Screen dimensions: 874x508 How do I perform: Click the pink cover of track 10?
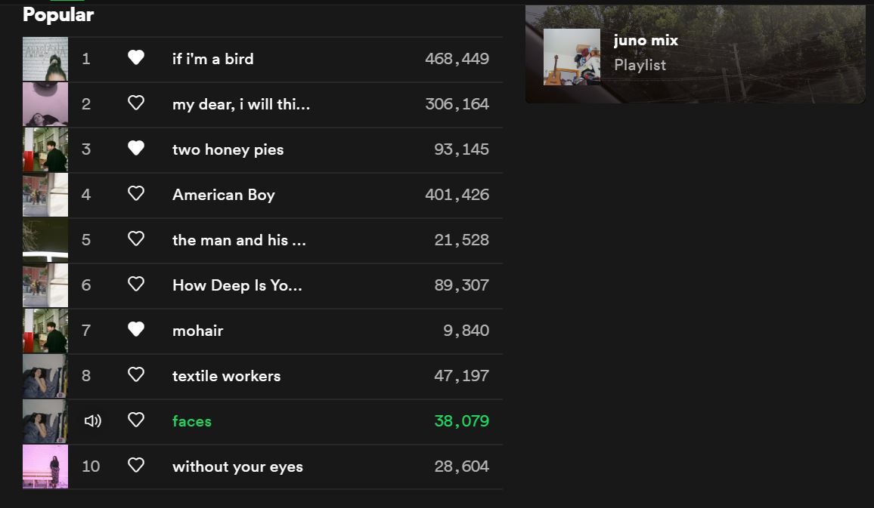tap(45, 466)
